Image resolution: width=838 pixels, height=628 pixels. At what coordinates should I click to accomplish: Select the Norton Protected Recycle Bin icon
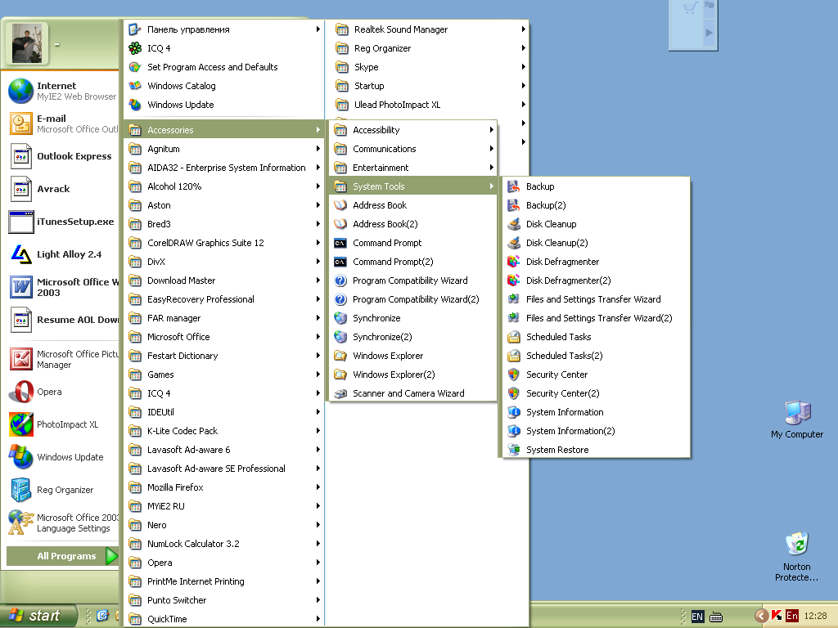[797, 556]
